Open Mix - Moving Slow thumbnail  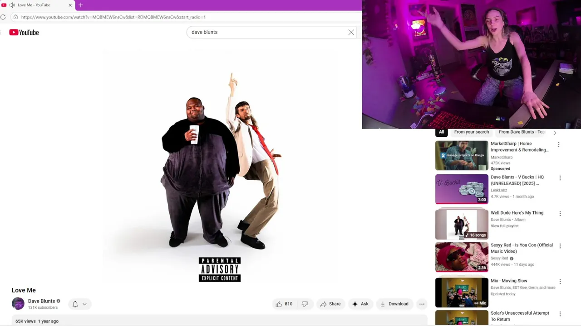462,292
